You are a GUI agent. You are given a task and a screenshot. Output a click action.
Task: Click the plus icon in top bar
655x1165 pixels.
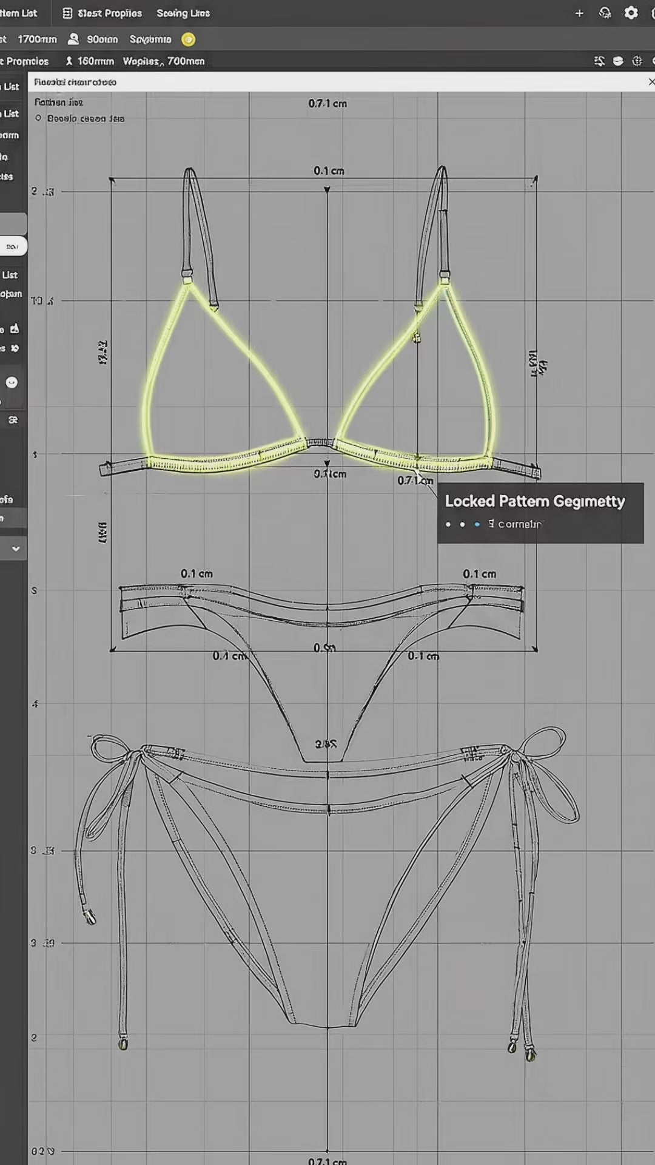pos(579,13)
